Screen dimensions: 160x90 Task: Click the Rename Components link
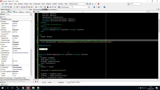(x=6, y=78)
